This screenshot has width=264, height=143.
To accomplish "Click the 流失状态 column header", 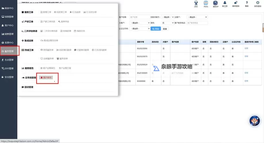I will point(155,42).
